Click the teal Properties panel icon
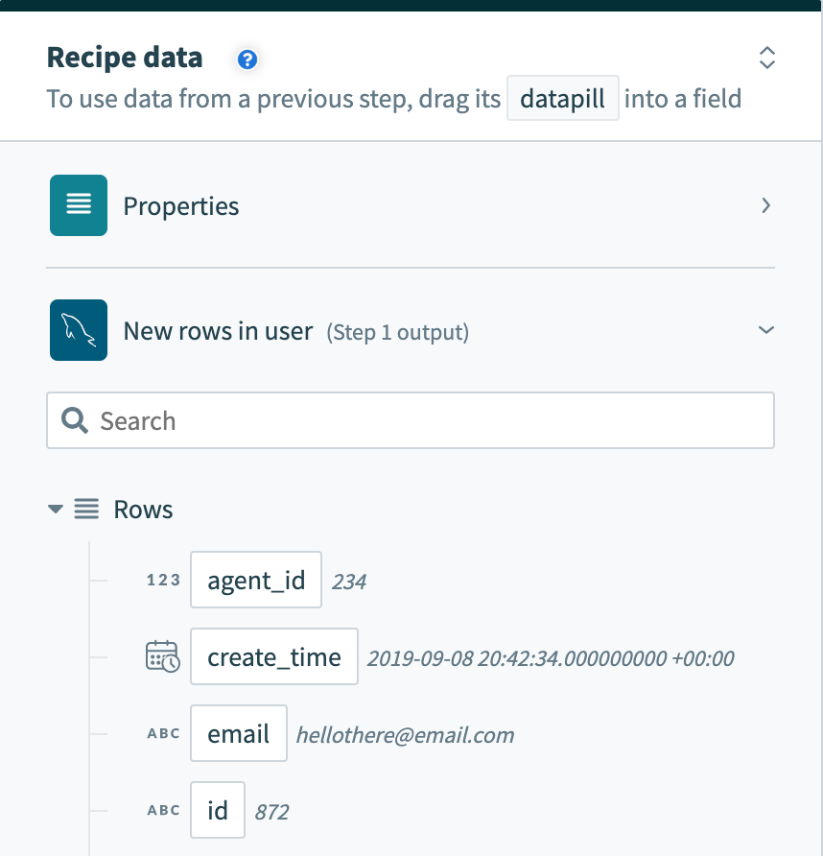The image size is (823, 856). [78, 205]
